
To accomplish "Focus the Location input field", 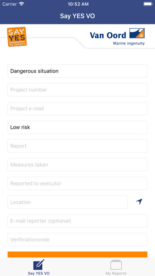I will pos(68,202).
